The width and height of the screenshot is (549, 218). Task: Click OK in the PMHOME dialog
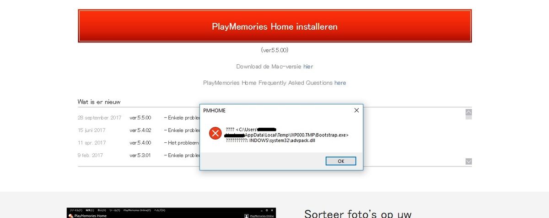tap(341, 161)
